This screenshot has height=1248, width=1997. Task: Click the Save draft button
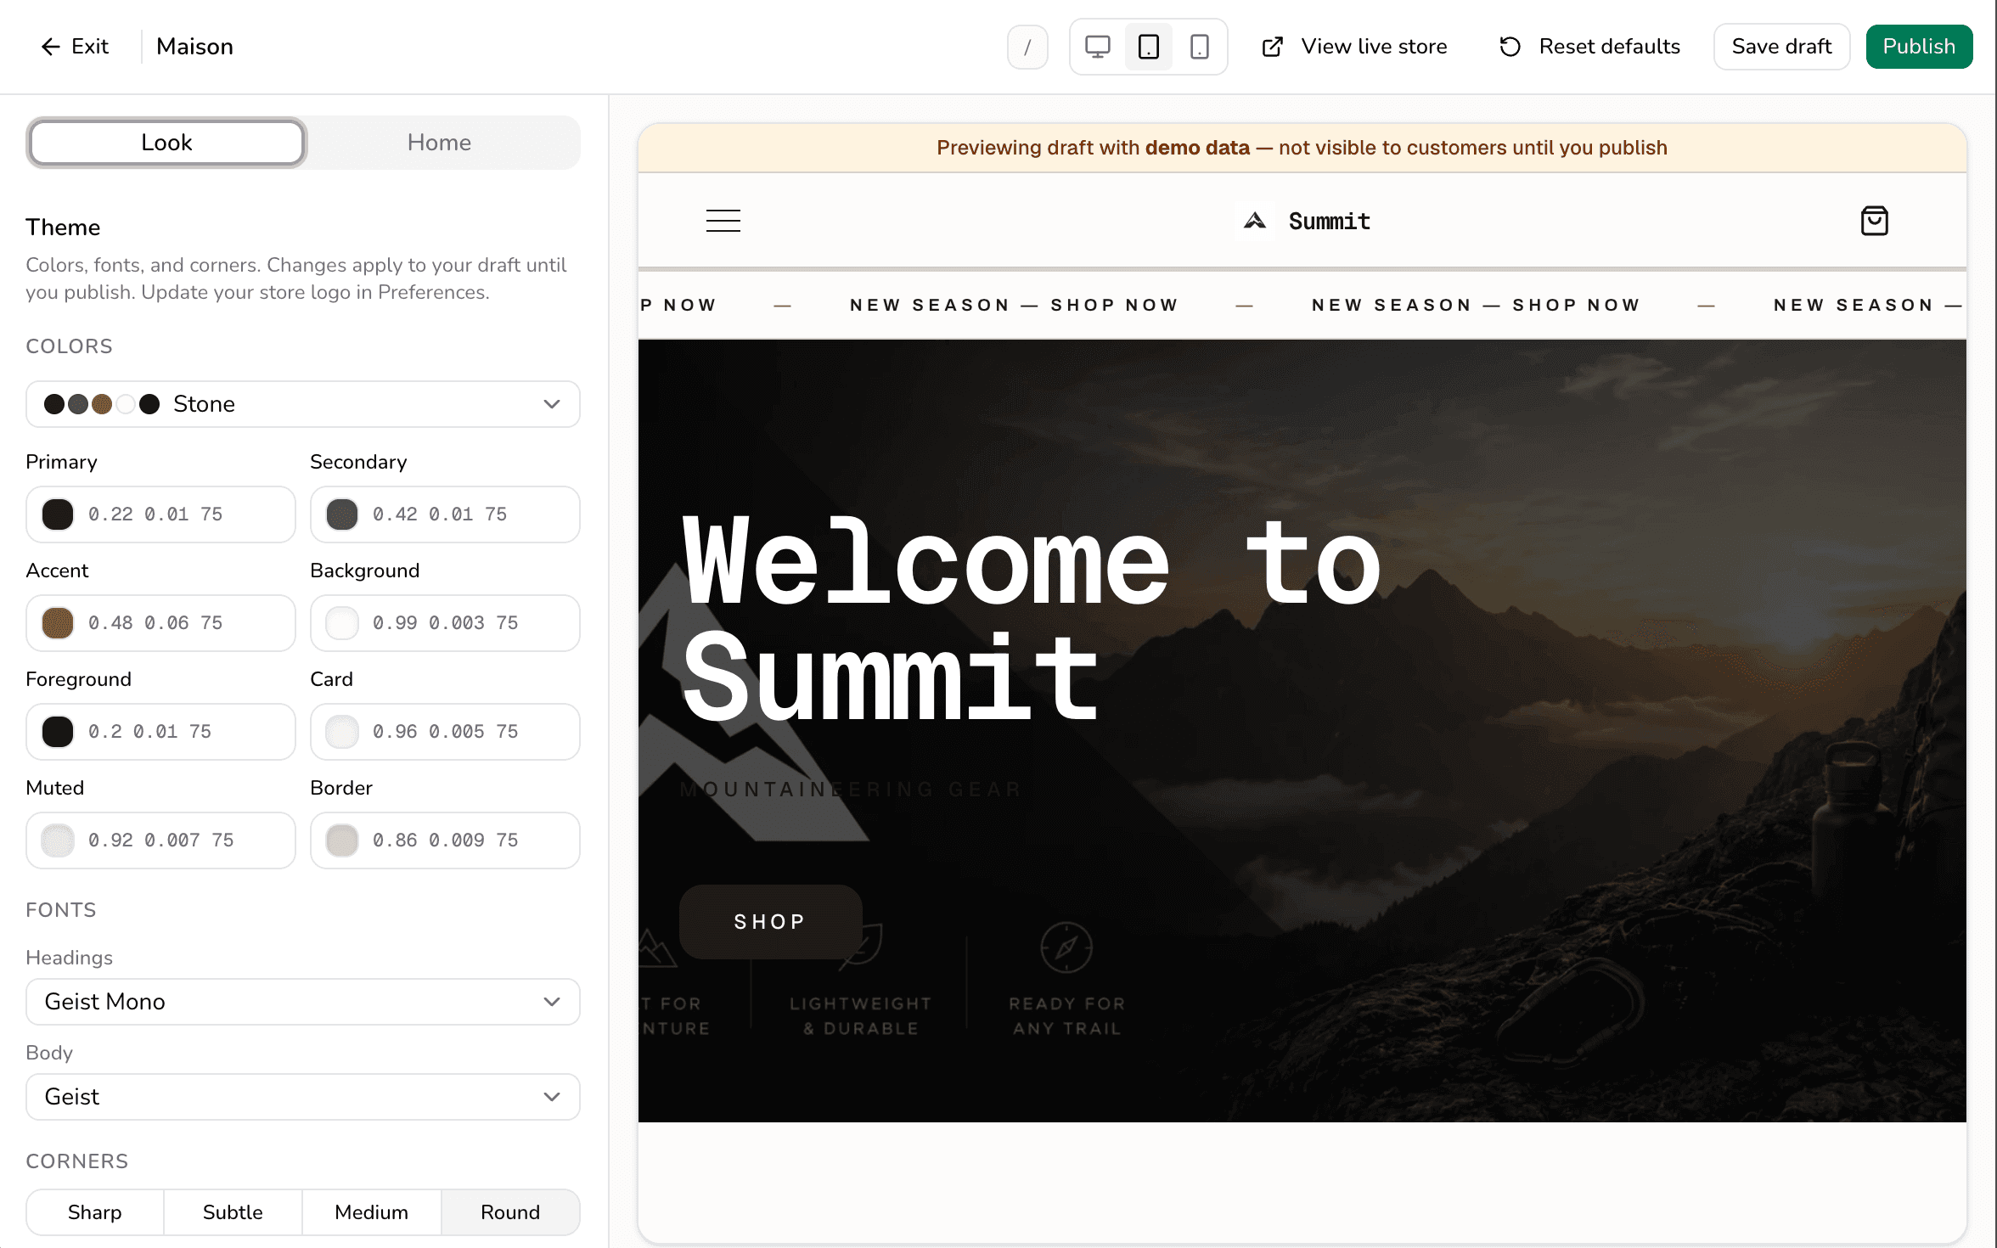tap(1781, 47)
